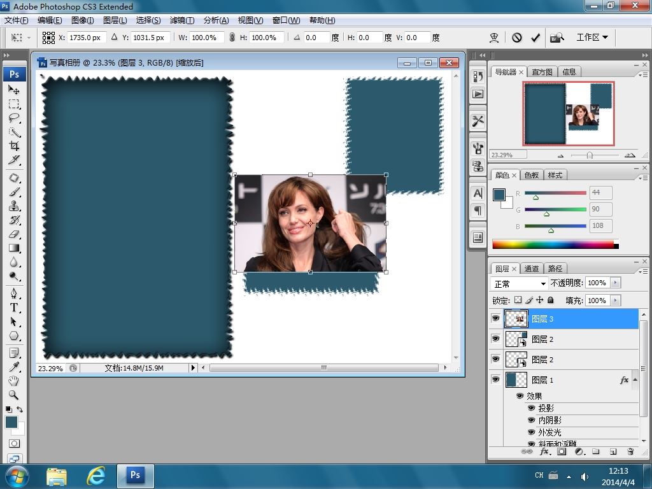Screen dimensions: 652x489
Task: Open the 选择(S) menu
Action: [x=148, y=20]
